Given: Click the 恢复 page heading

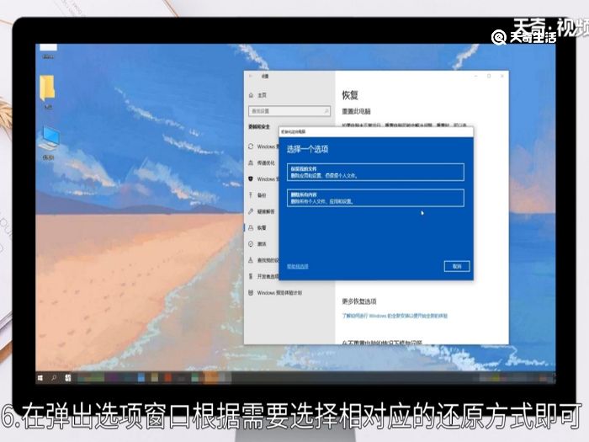Looking at the screenshot, I should click(350, 95).
